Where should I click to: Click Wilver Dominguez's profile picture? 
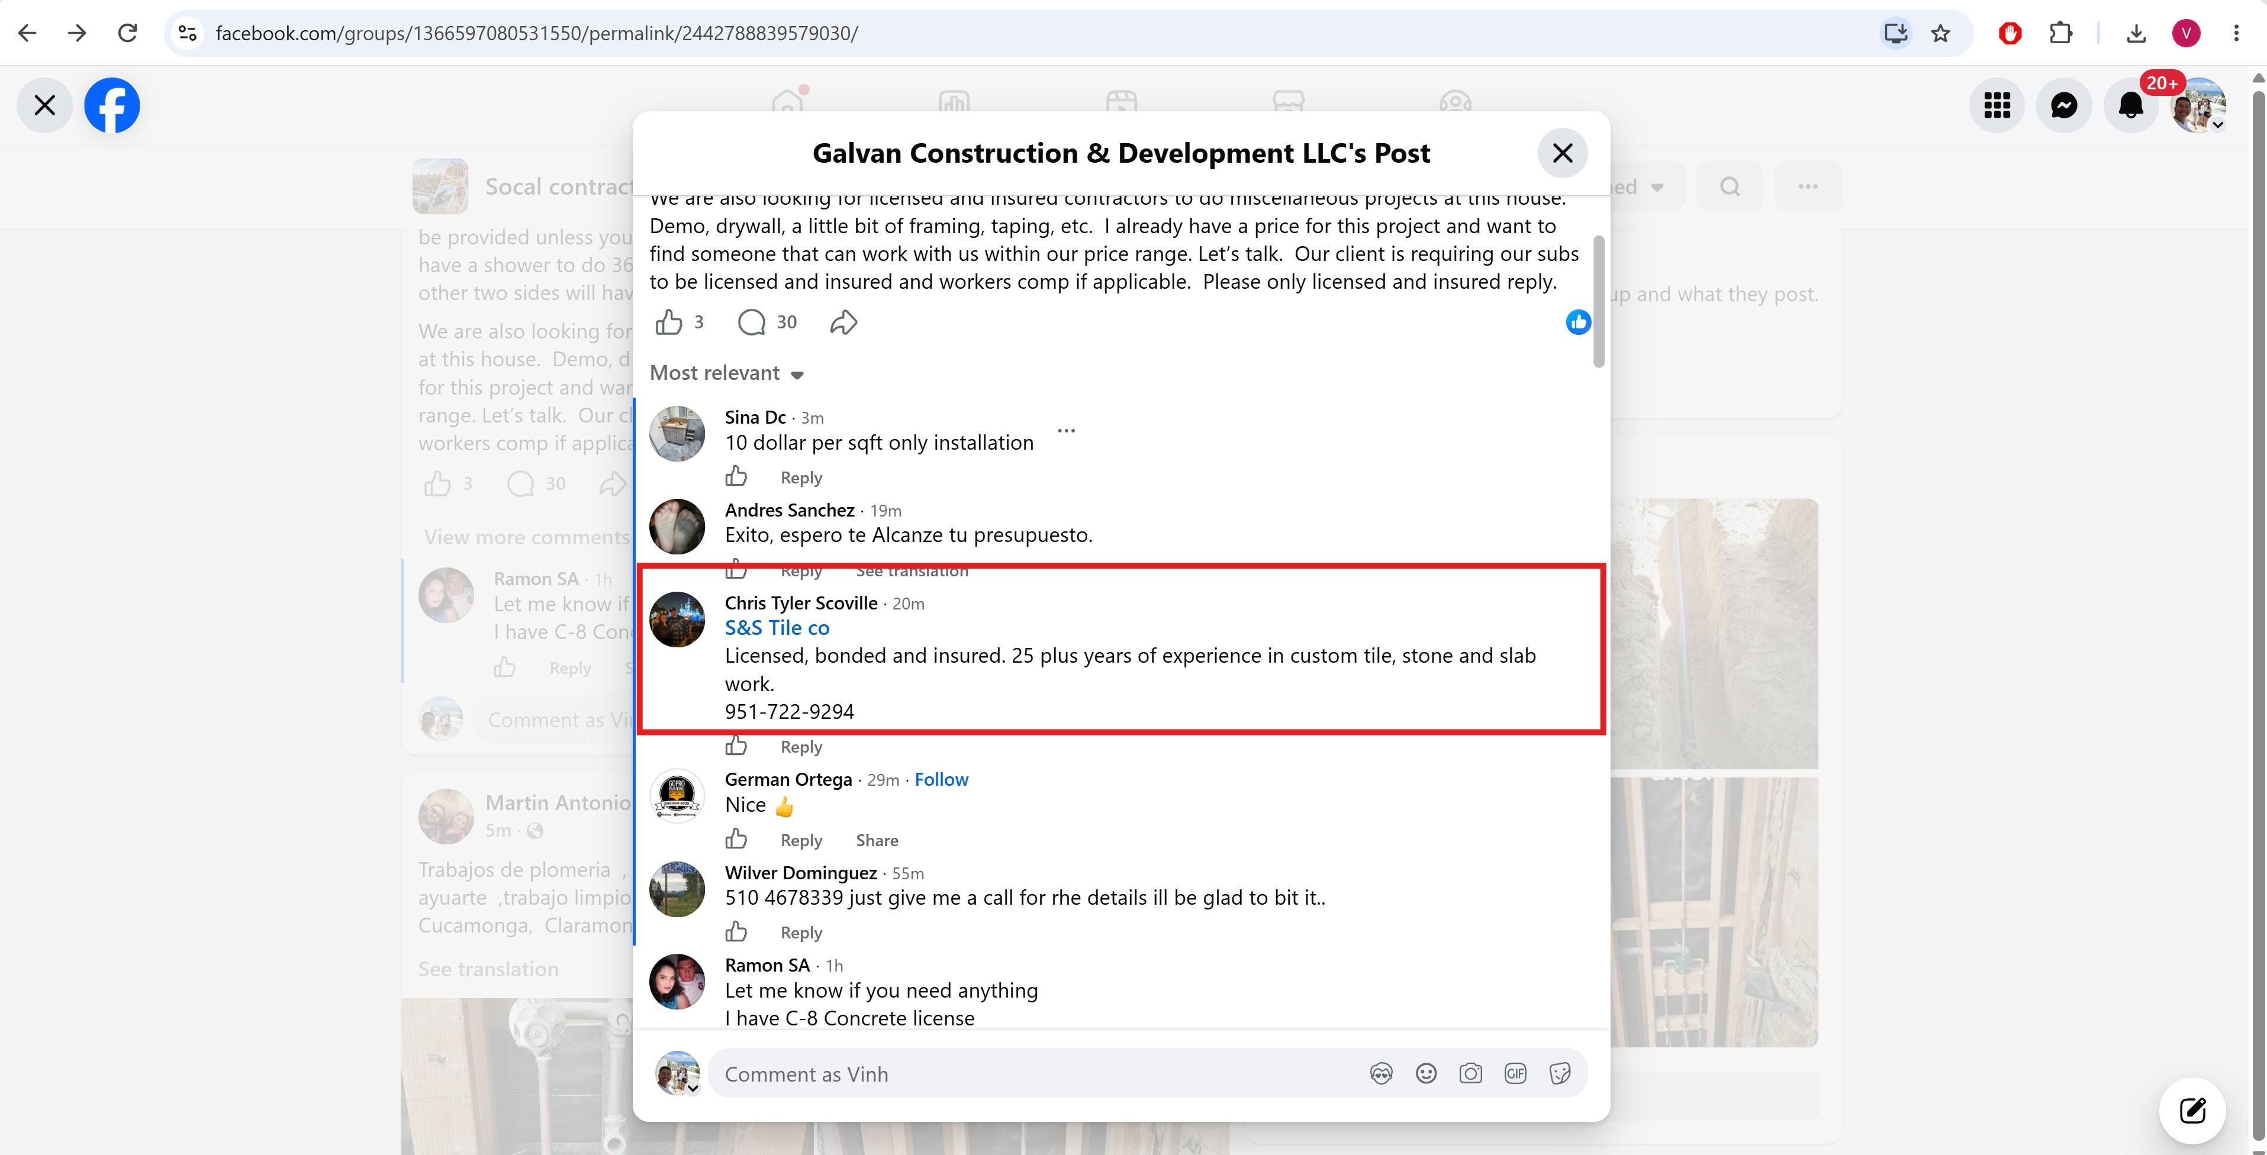point(677,889)
